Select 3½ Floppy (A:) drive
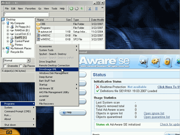Screen dimensions: 180x135 click(22, 27)
